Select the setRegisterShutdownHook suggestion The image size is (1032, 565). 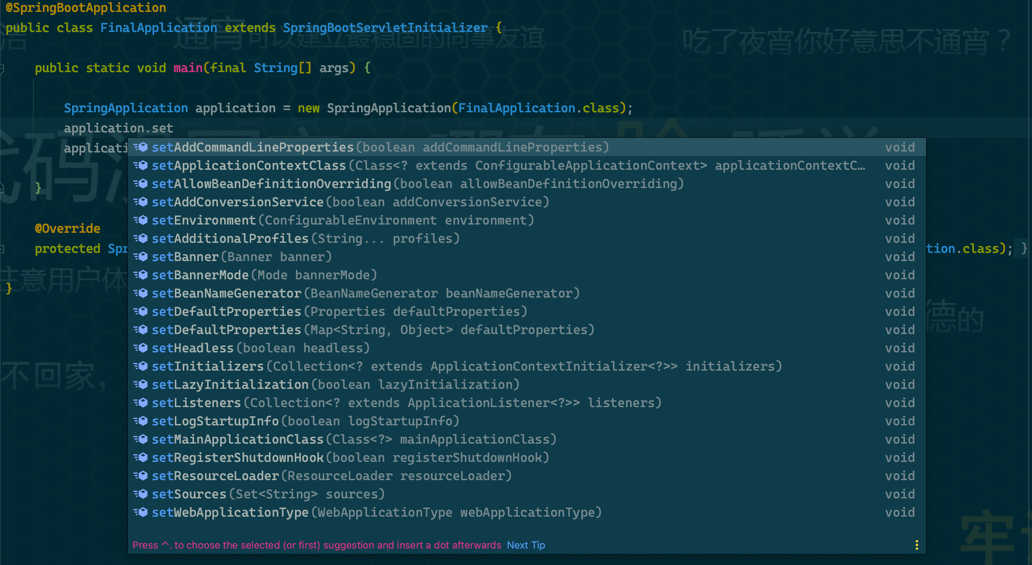[x=527, y=457]
